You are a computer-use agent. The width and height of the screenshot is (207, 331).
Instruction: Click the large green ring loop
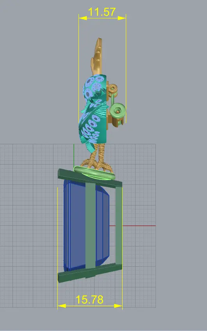pyautogui.click(x=118, y=110)
